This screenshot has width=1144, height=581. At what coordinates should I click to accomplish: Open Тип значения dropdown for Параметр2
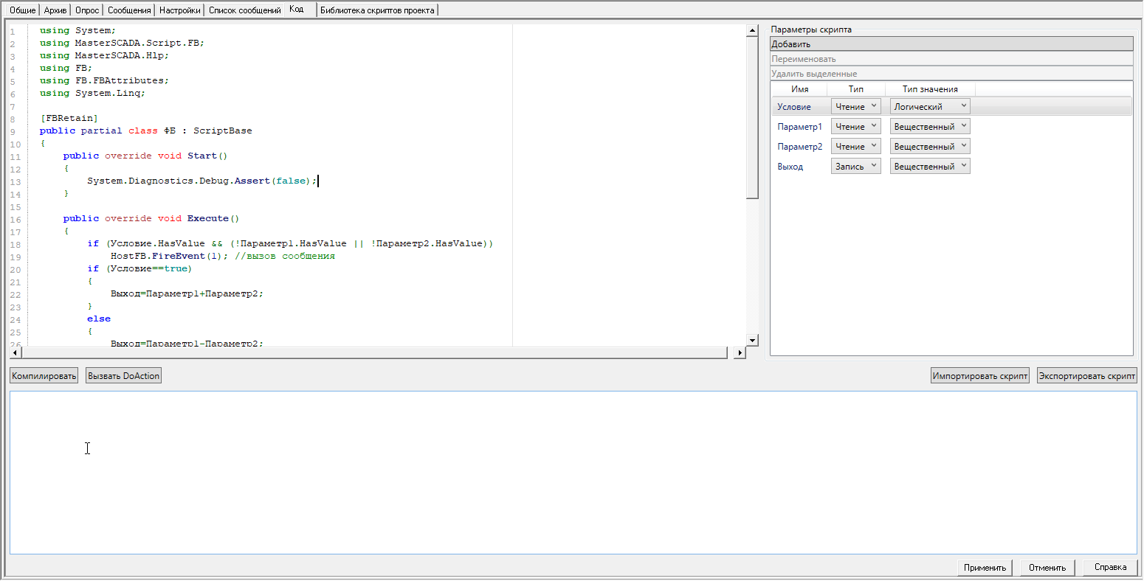(x=930, y=147)
